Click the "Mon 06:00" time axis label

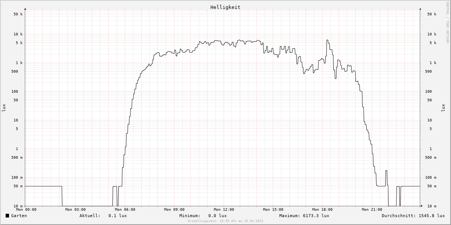tap(125, 210)
